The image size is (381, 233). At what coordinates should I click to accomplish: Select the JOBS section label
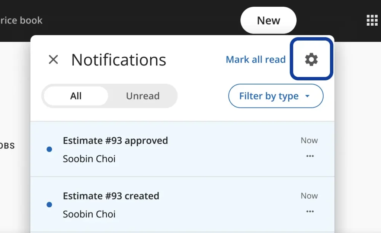pyautogui.click(x=7, y=146)
